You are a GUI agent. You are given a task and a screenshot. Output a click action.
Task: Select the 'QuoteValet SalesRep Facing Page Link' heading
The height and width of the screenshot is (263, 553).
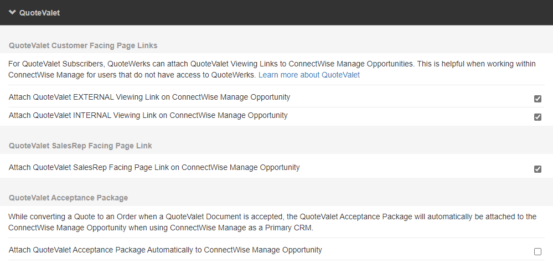point(80,146)
